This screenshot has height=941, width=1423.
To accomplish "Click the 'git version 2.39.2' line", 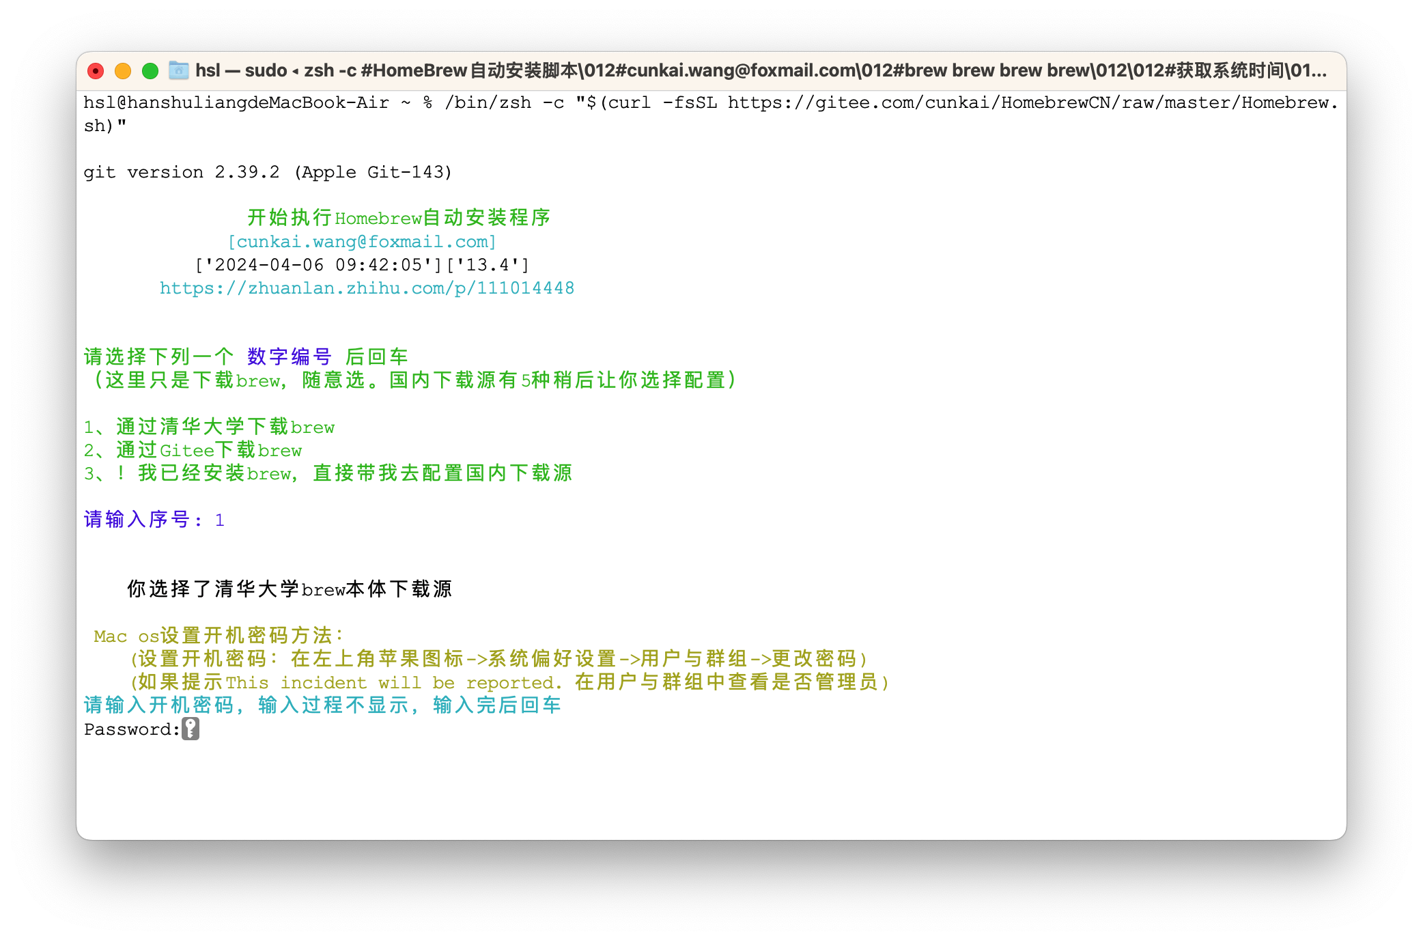I will [268, 172].
